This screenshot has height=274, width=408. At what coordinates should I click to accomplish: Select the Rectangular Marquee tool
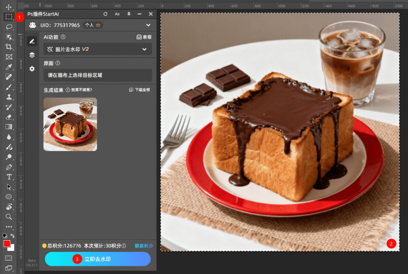pyautogui.click(x=8, y=17)
